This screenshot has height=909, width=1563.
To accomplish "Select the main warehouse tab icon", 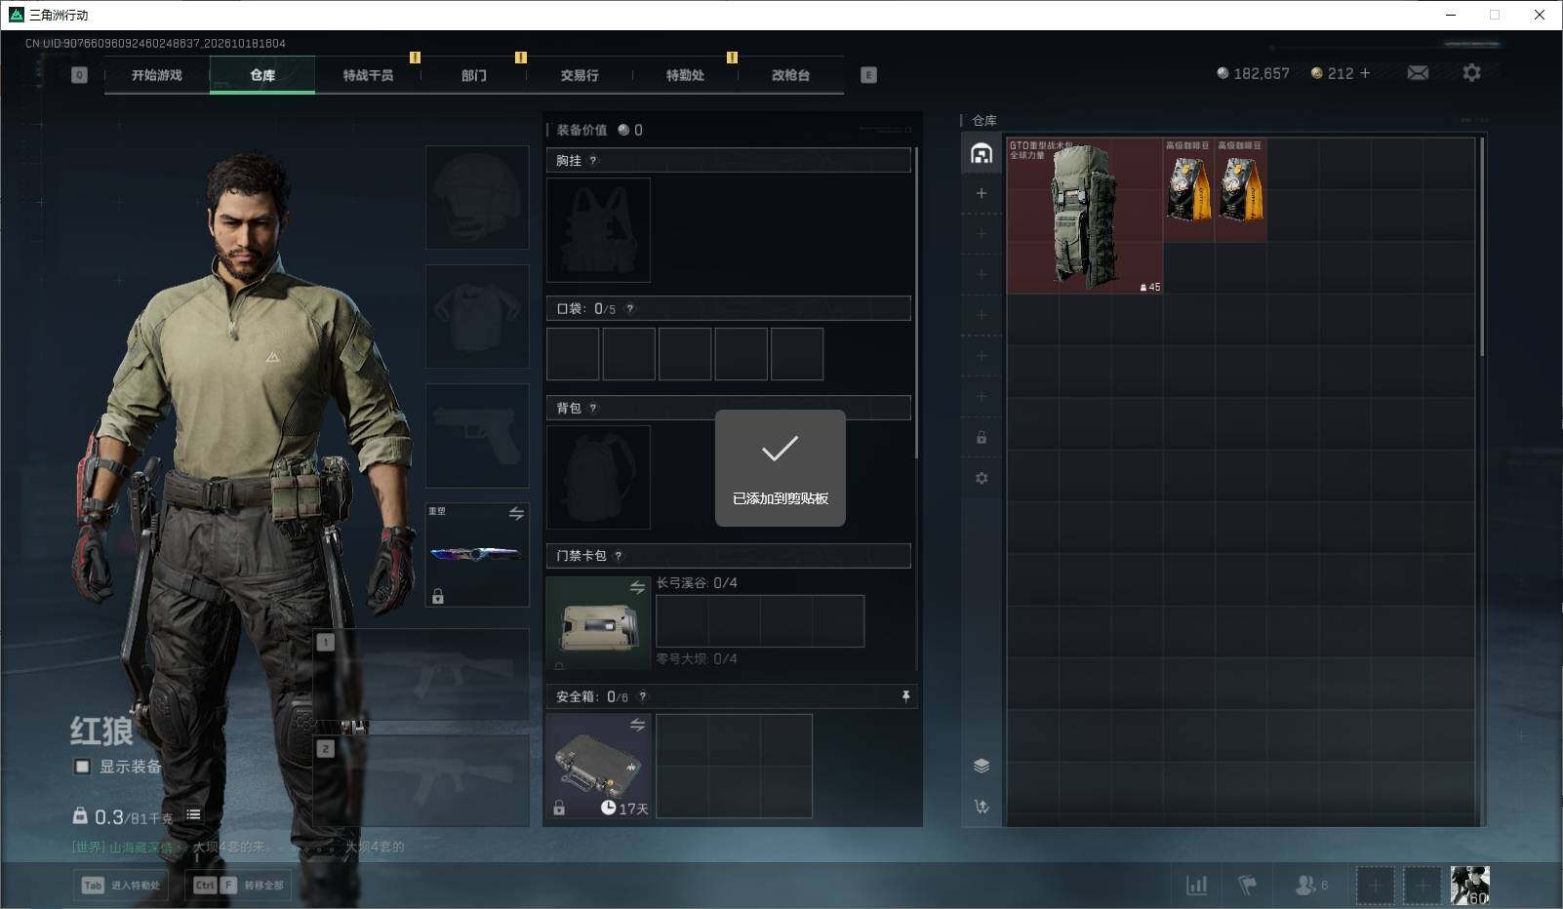I will coord(982,153).
